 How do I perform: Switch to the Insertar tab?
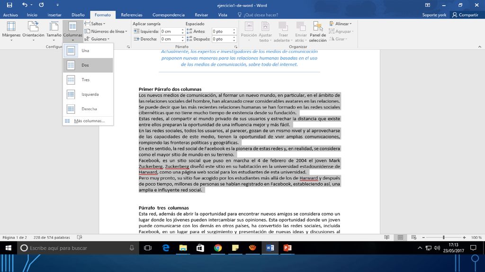(x=54, y=15)
